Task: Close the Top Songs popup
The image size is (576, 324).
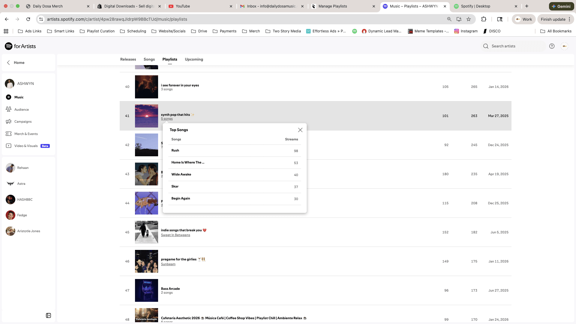Action: click(300, 130)
